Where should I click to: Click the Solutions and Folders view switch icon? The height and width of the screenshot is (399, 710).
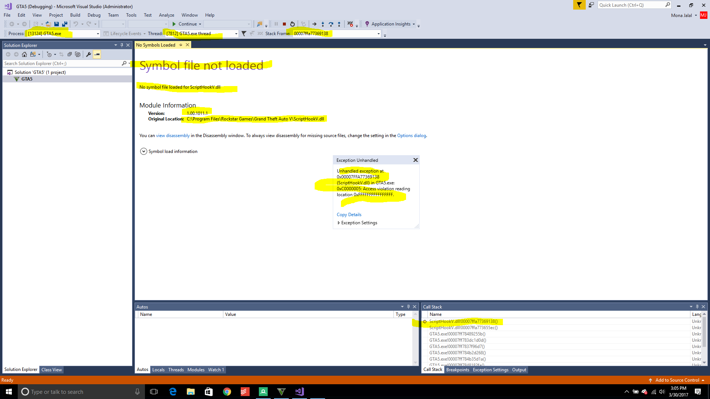point(33,54)
